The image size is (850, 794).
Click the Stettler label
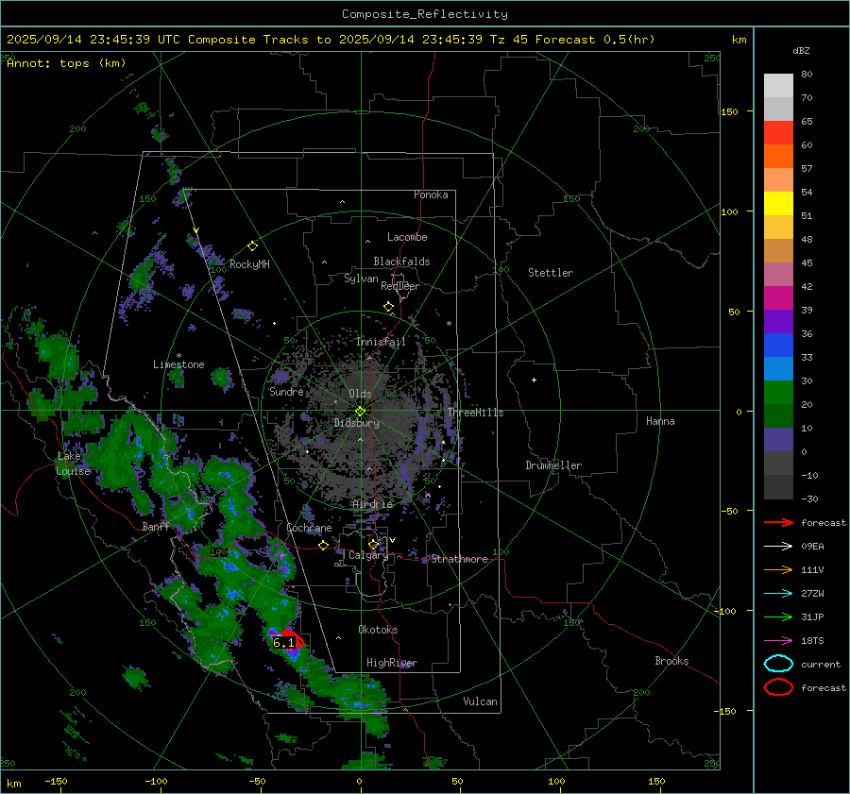coord(551,273)
